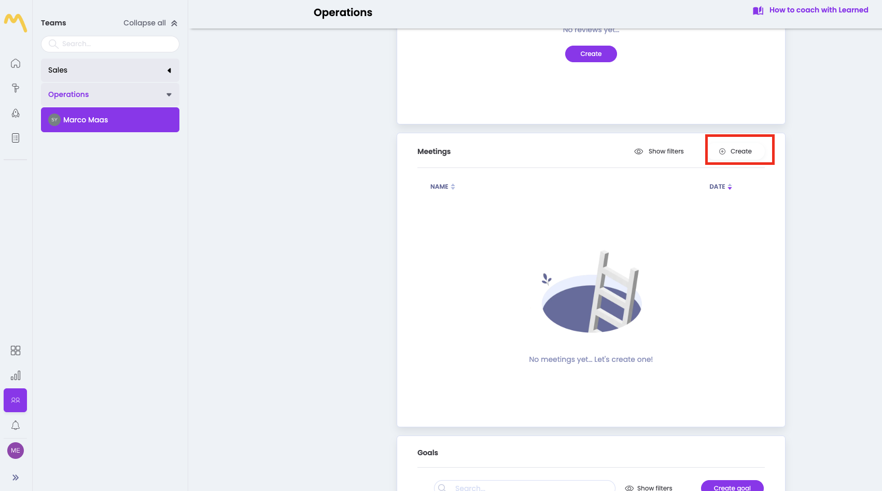The width and height of the screenshot is (882, 491).
Task: Open the bar chart reports icon
Action: click(16, 375)
